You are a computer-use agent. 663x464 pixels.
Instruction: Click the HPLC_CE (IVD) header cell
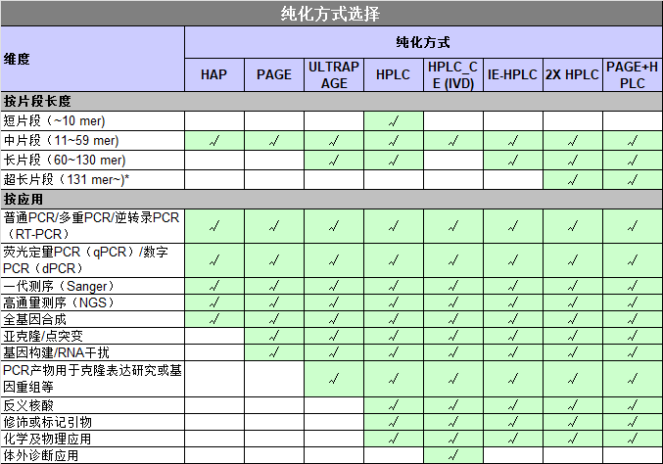(452, 74)
